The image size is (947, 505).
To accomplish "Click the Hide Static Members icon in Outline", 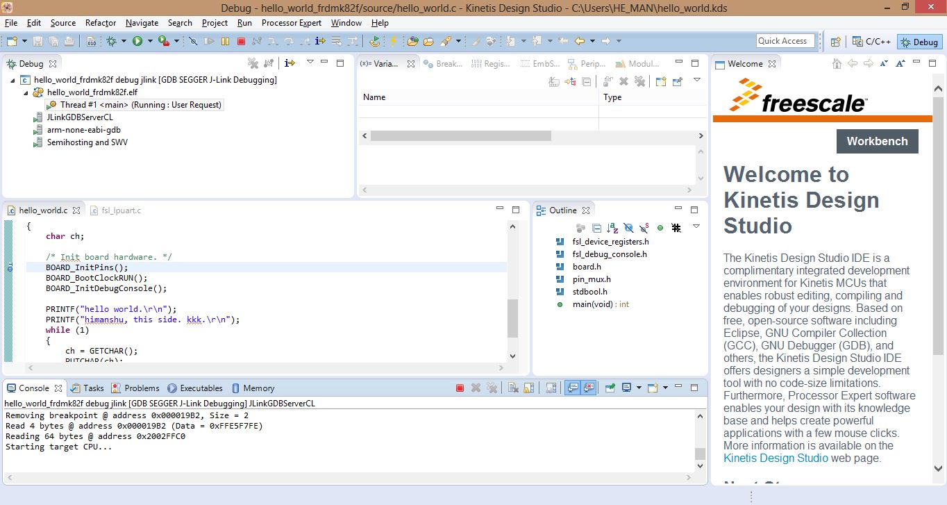I will [644, 228].
